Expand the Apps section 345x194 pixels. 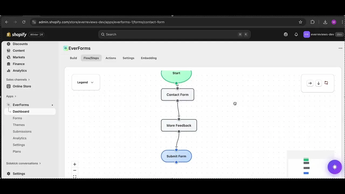click(11, 96)
